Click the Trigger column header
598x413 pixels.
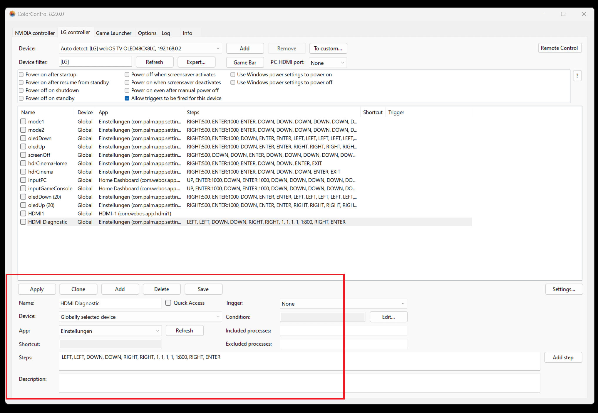pyautogui.click(x=428, y=112)
